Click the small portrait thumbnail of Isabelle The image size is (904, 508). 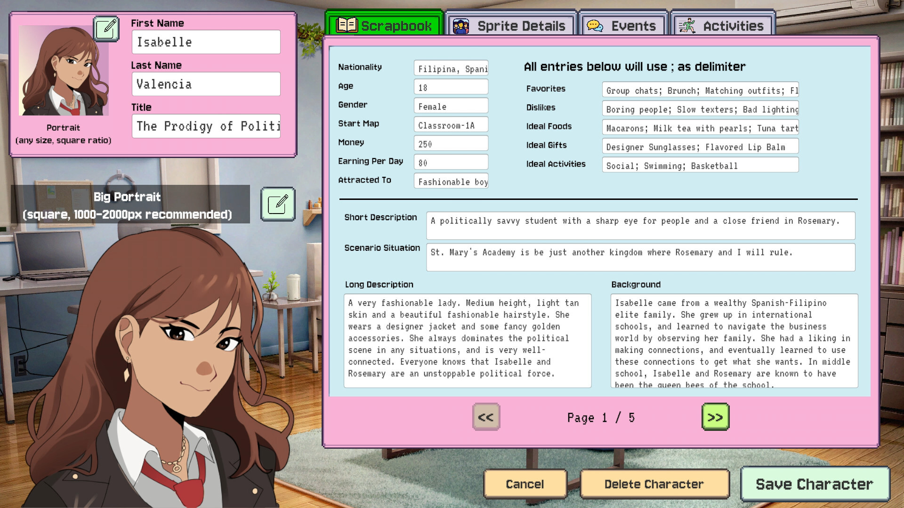coord(64,71)
